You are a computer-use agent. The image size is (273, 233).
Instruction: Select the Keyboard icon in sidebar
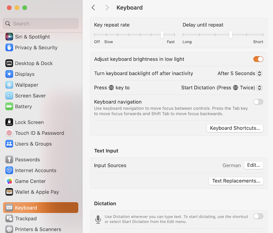(9, 208)
